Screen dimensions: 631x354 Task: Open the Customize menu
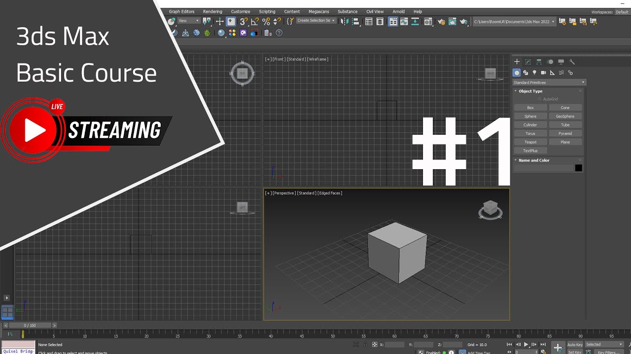[x=241, y=12]
